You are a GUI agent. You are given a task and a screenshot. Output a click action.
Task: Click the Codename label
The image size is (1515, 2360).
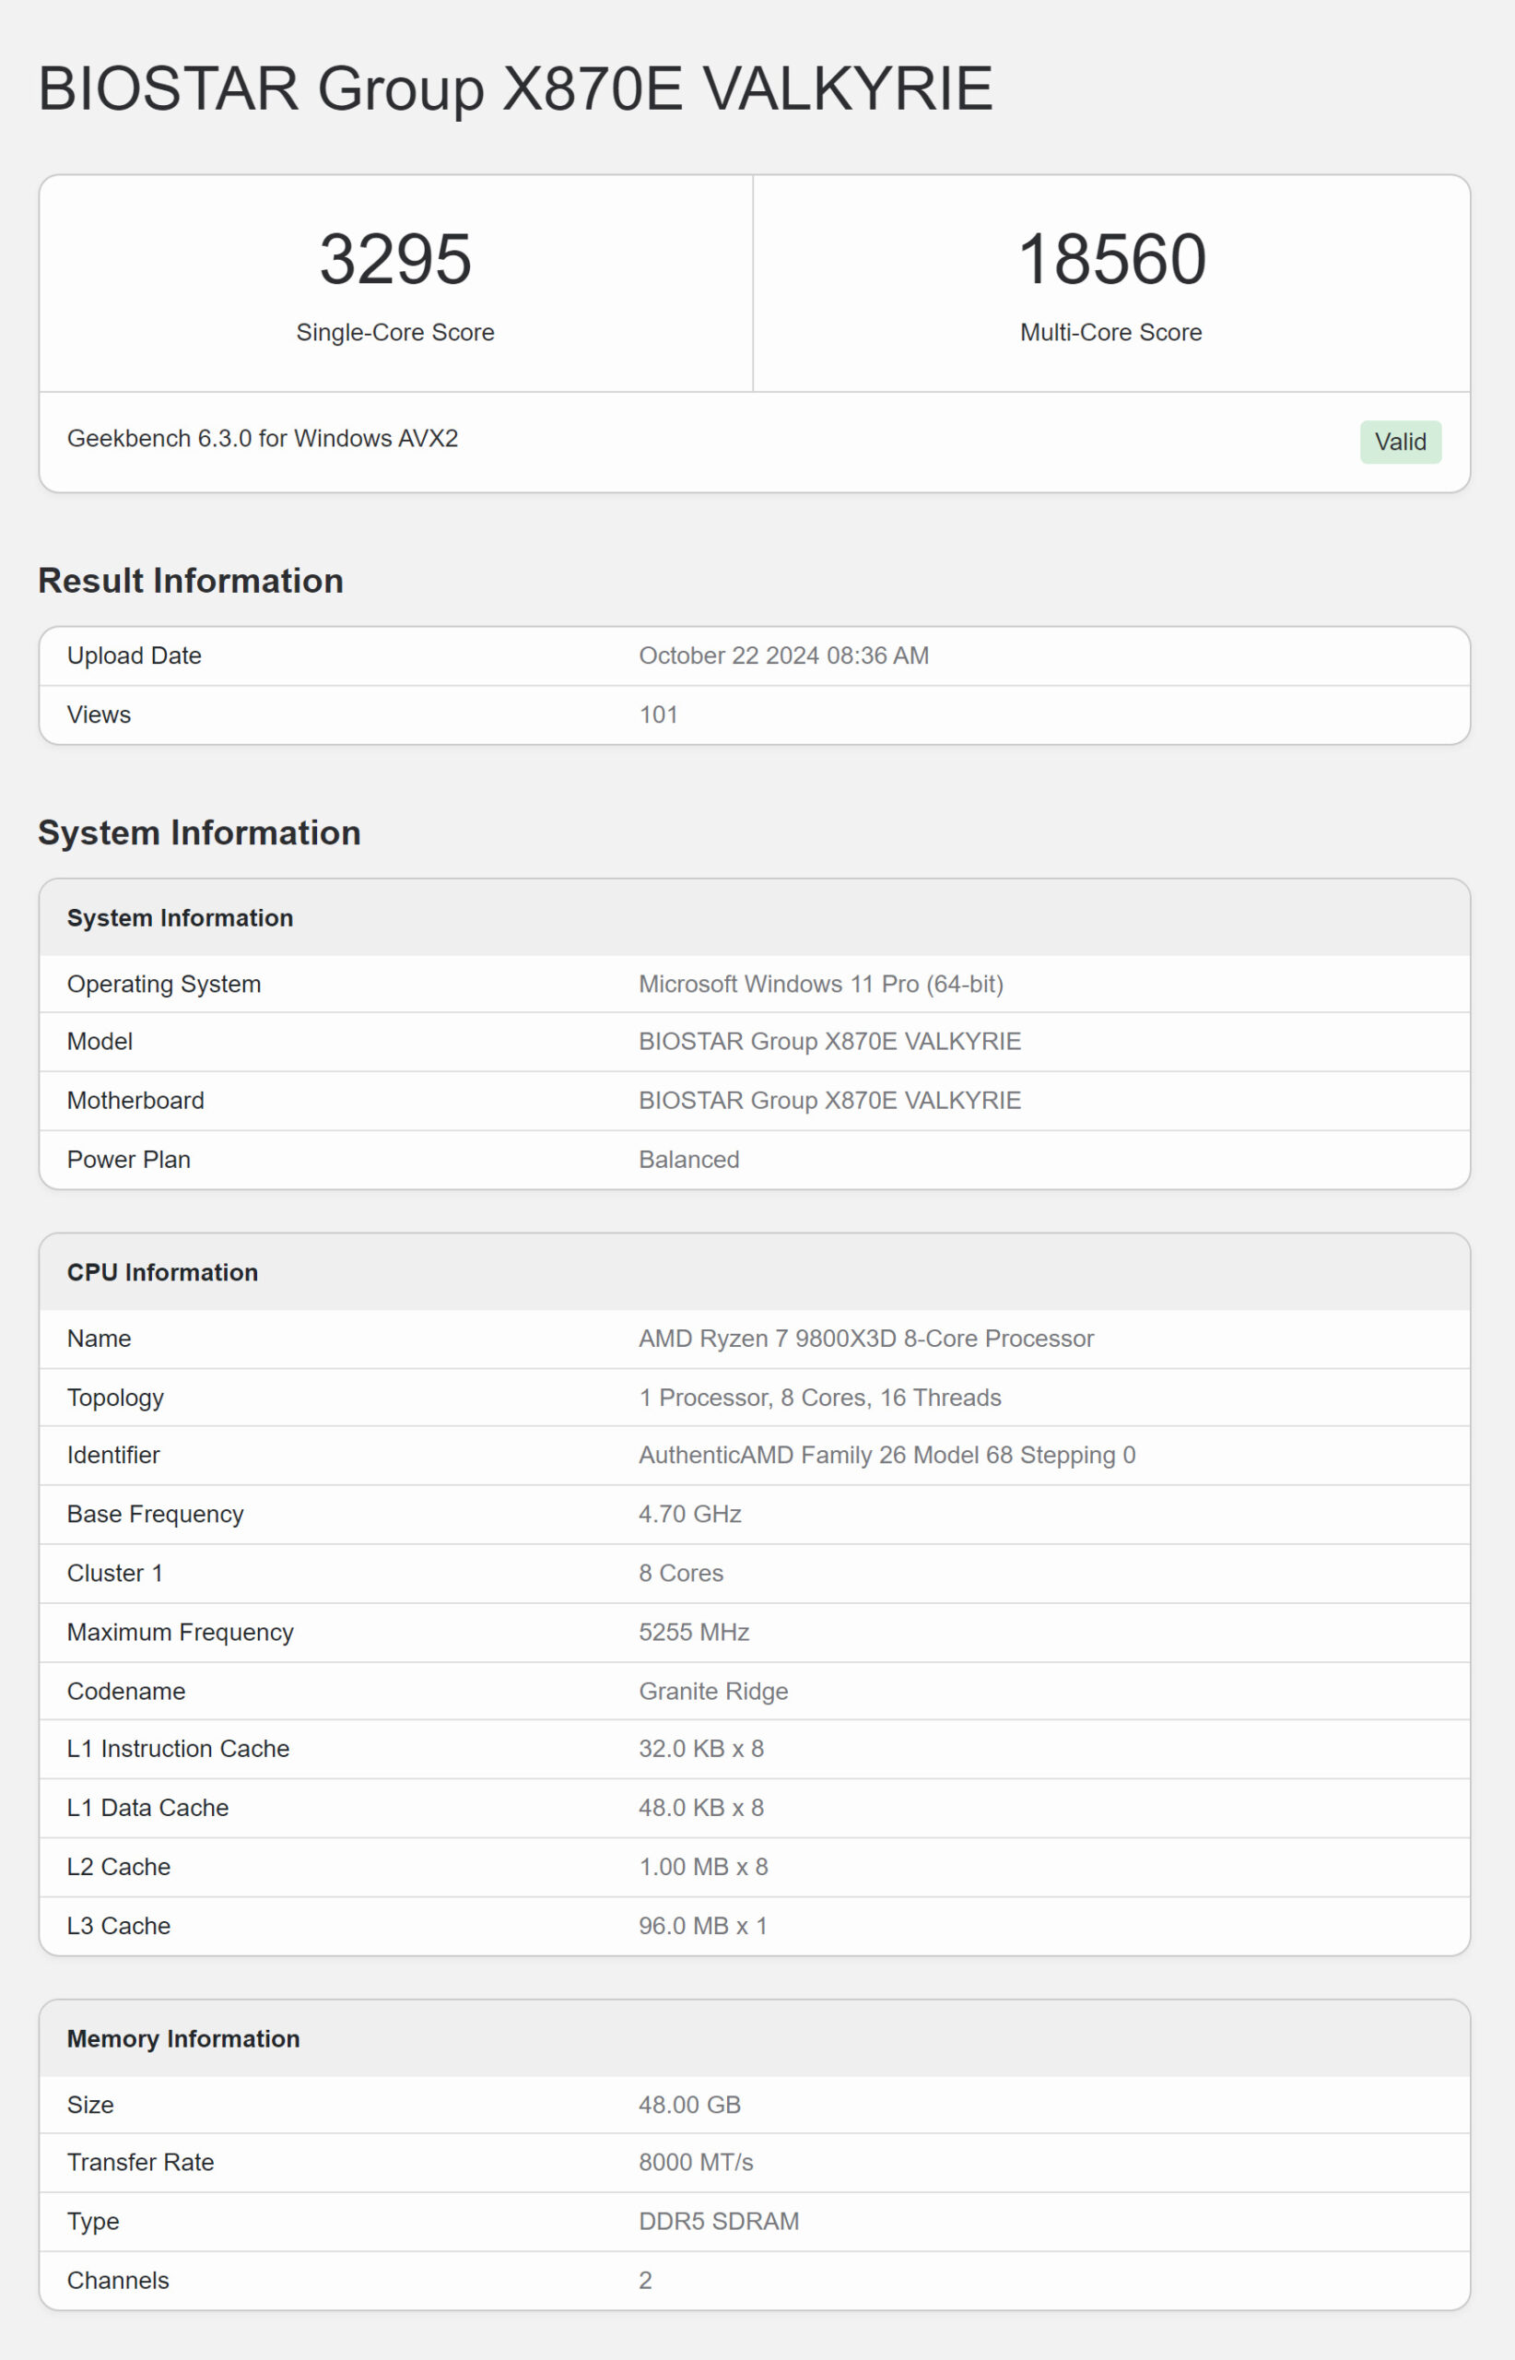point(126,1691)
